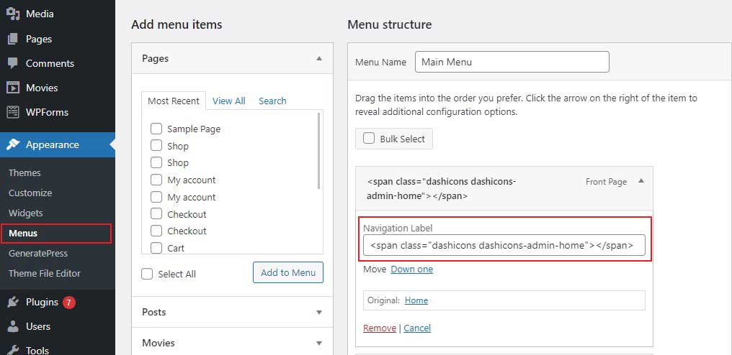Collapse the Pages panel arrow
Screen dimensions: 732x355
[319, 58]
